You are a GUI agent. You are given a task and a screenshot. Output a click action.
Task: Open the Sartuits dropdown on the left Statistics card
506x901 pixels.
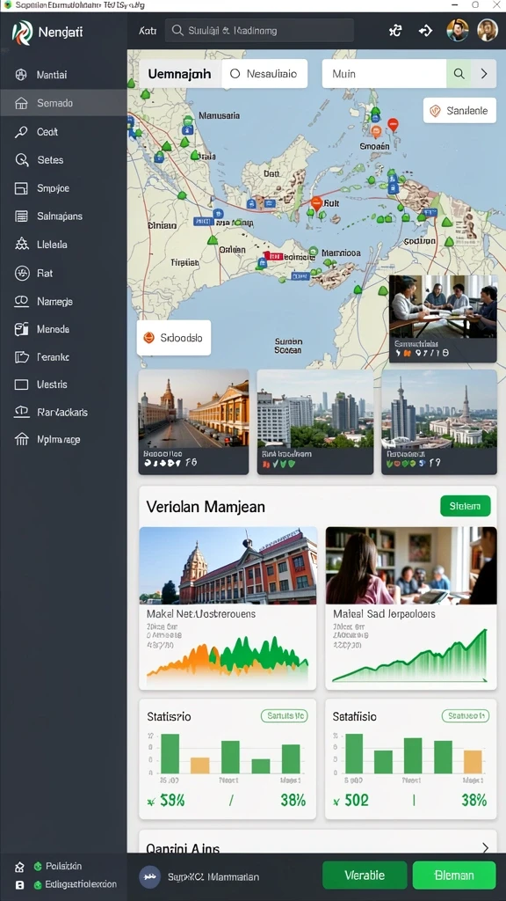284,716
